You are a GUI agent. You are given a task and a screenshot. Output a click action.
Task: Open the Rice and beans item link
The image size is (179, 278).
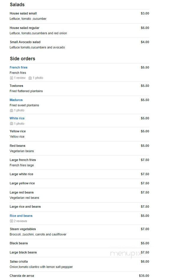21,216
